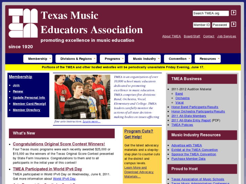Open Update Personal Info link
This screenshot has height=184, width=246.
click(x=29, y=98)
